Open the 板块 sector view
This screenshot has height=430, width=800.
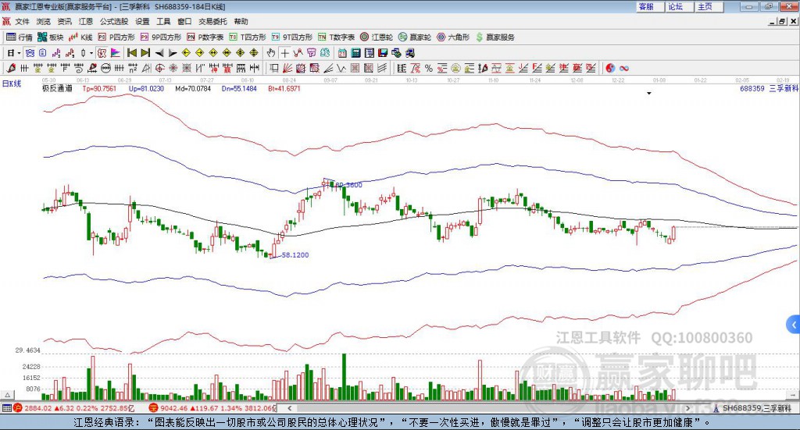coord(51,37)
